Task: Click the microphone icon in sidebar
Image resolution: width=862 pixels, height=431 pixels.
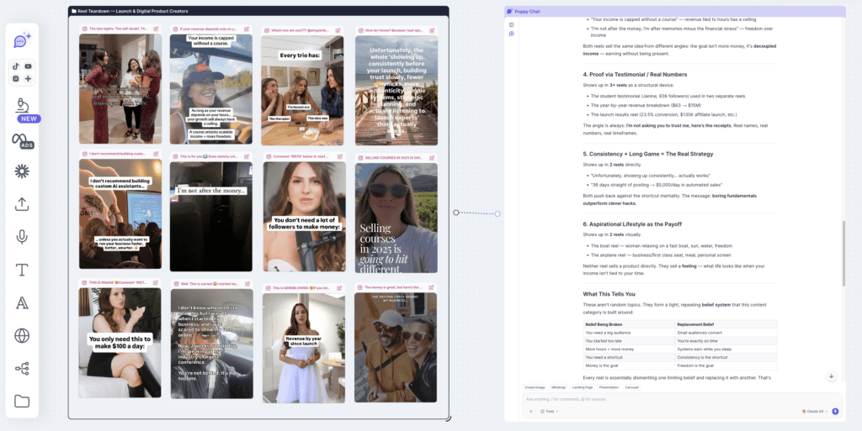Action: point(22,237)
